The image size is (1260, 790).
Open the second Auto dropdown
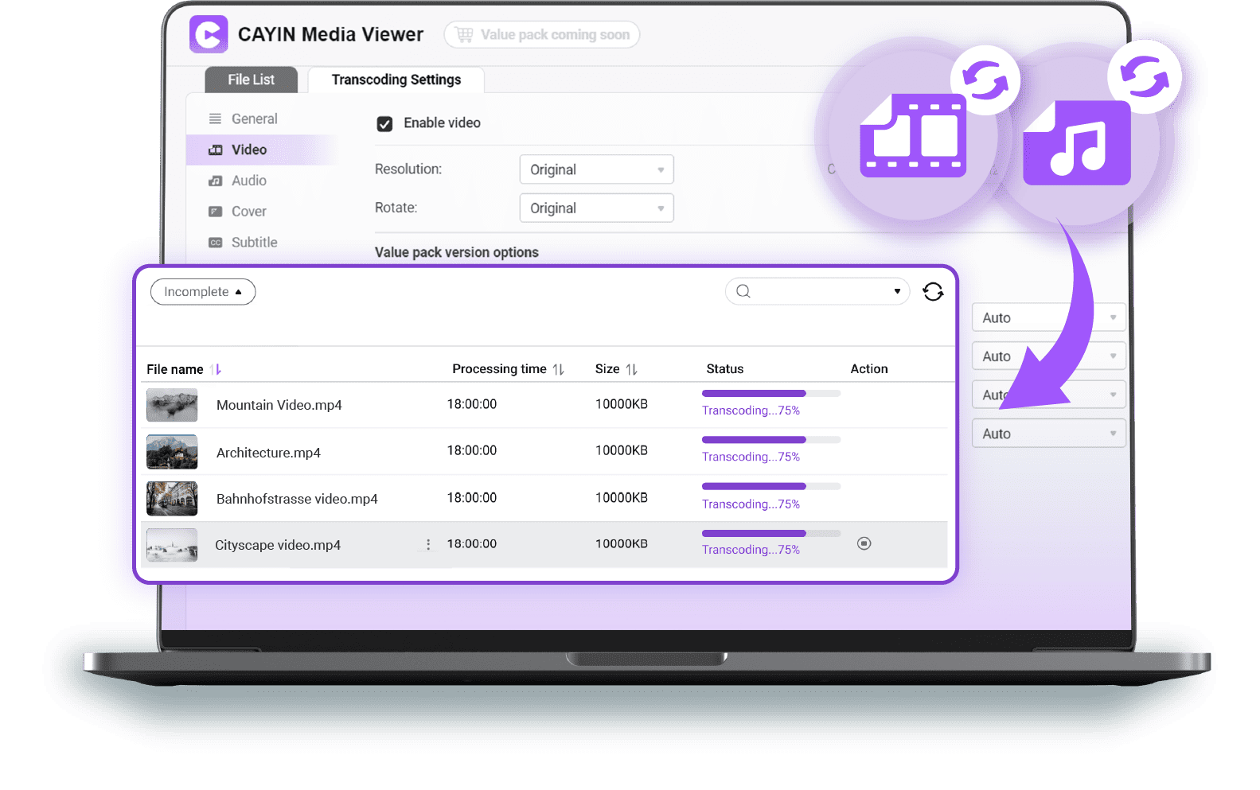click(1048, 356)
